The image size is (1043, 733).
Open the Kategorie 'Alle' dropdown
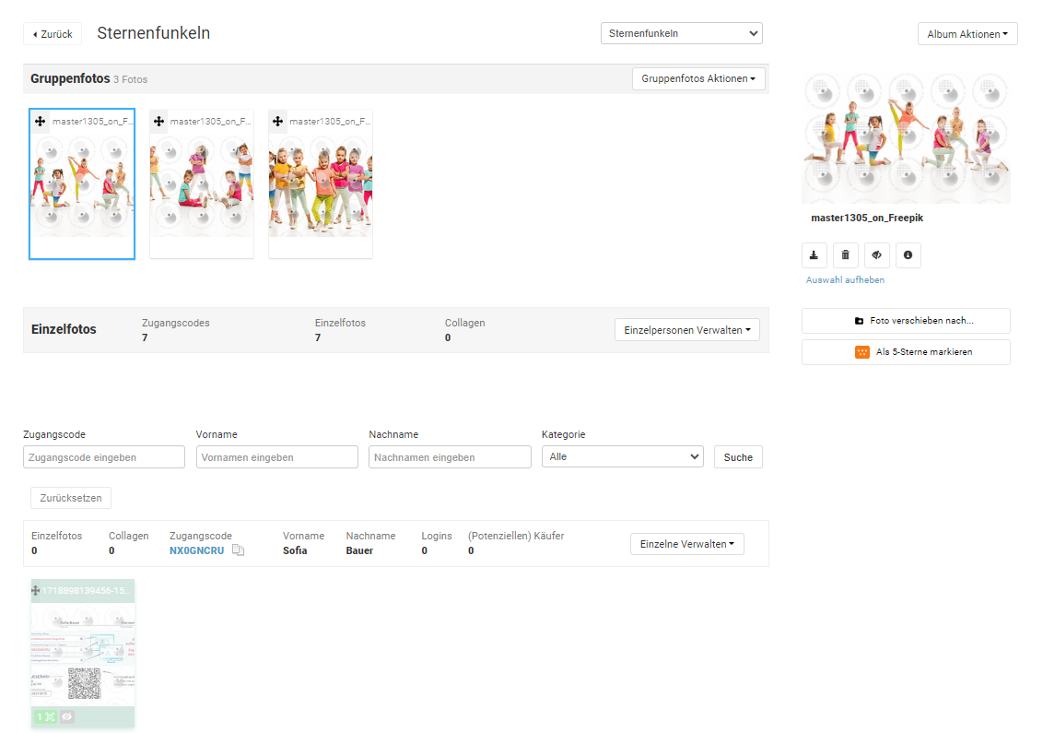[x=622, y=456]
